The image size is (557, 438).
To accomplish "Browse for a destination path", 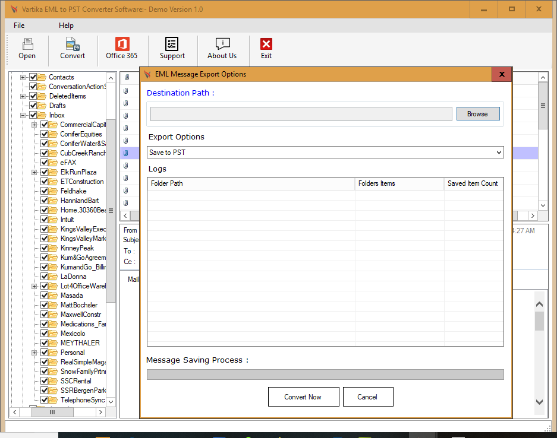I will [x=478, y=114].
